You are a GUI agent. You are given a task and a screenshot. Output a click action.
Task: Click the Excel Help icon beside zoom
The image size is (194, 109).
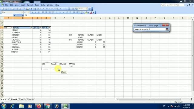coord(89,9)
